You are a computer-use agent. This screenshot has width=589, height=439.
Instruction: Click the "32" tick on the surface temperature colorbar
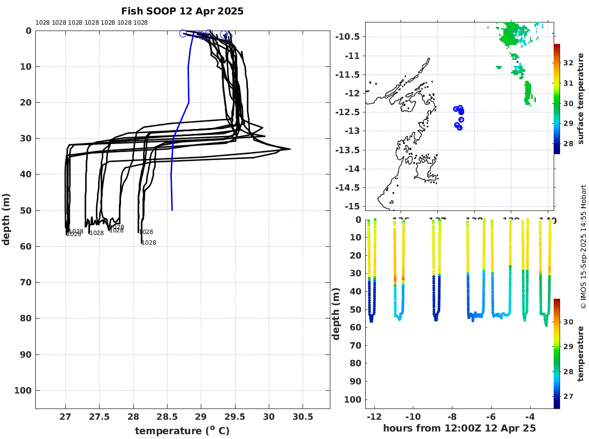[x=568, y=63]
